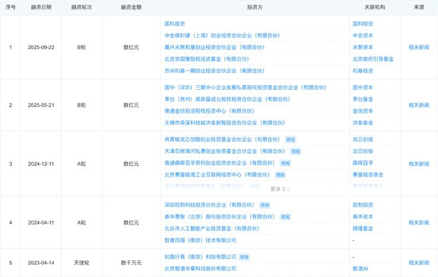Open 相关新闻 for the 2024-12-11 round

coord(419,164)
